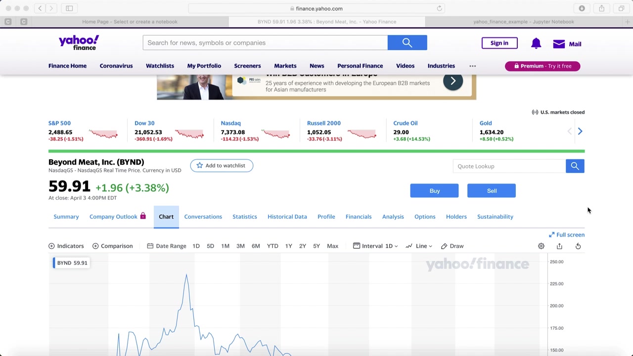Switch to Home Page notebook browser tab

coord(130,22)
